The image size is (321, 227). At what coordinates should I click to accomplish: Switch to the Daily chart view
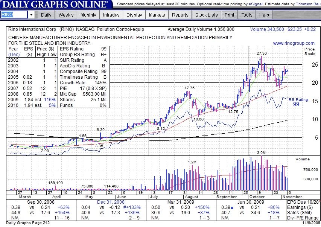tap(46, 15)
